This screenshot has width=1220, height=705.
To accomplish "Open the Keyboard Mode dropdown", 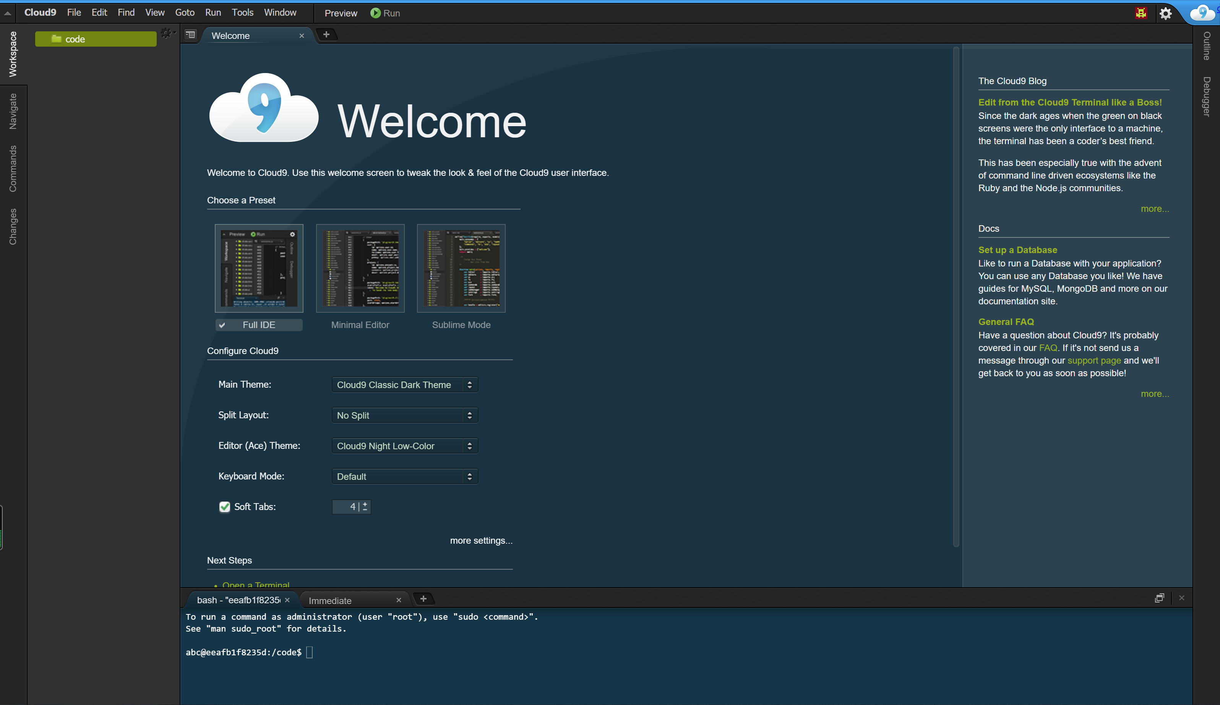I will 405,476.
